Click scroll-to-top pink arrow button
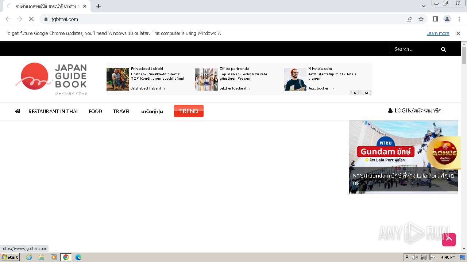Screen dimensions: 467x262 tap(449, 239)
